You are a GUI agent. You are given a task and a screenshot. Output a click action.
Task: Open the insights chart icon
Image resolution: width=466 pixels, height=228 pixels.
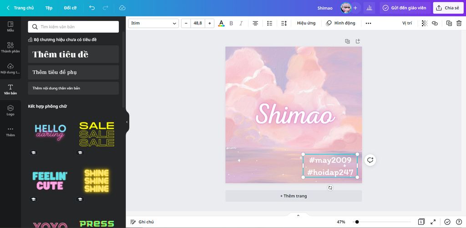[369, 8]
